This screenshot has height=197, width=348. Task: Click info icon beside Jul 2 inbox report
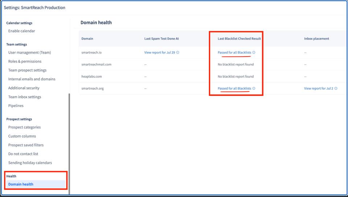[x=336, y=88]
